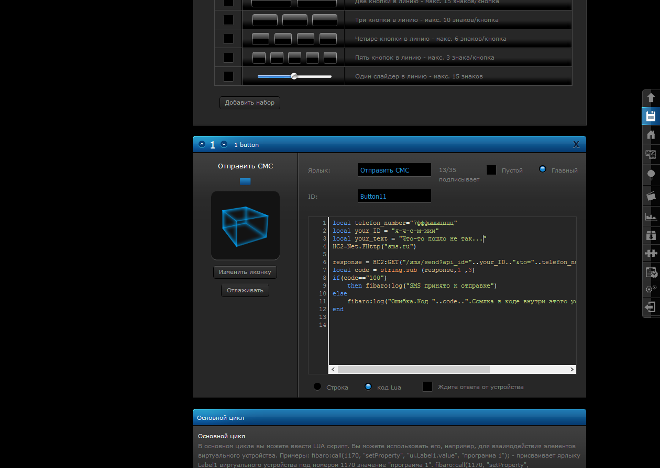Click the code editor scroll right arrow

[x=572, y=369]
